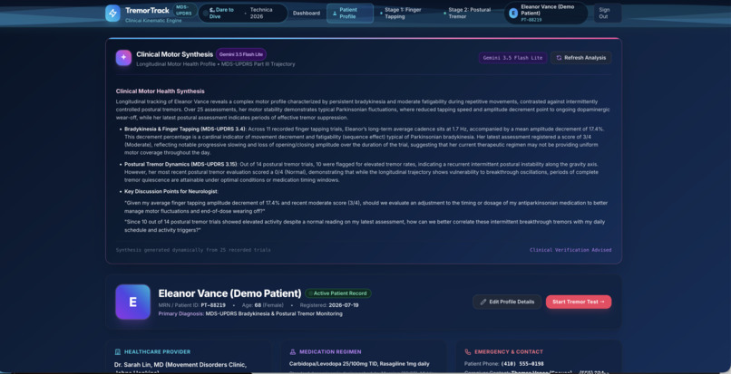The width and height of the screenshot is (731, 374).
Task: Click the EMERGENCY & CONTACT card title
Action: click(x=509, y=352)
